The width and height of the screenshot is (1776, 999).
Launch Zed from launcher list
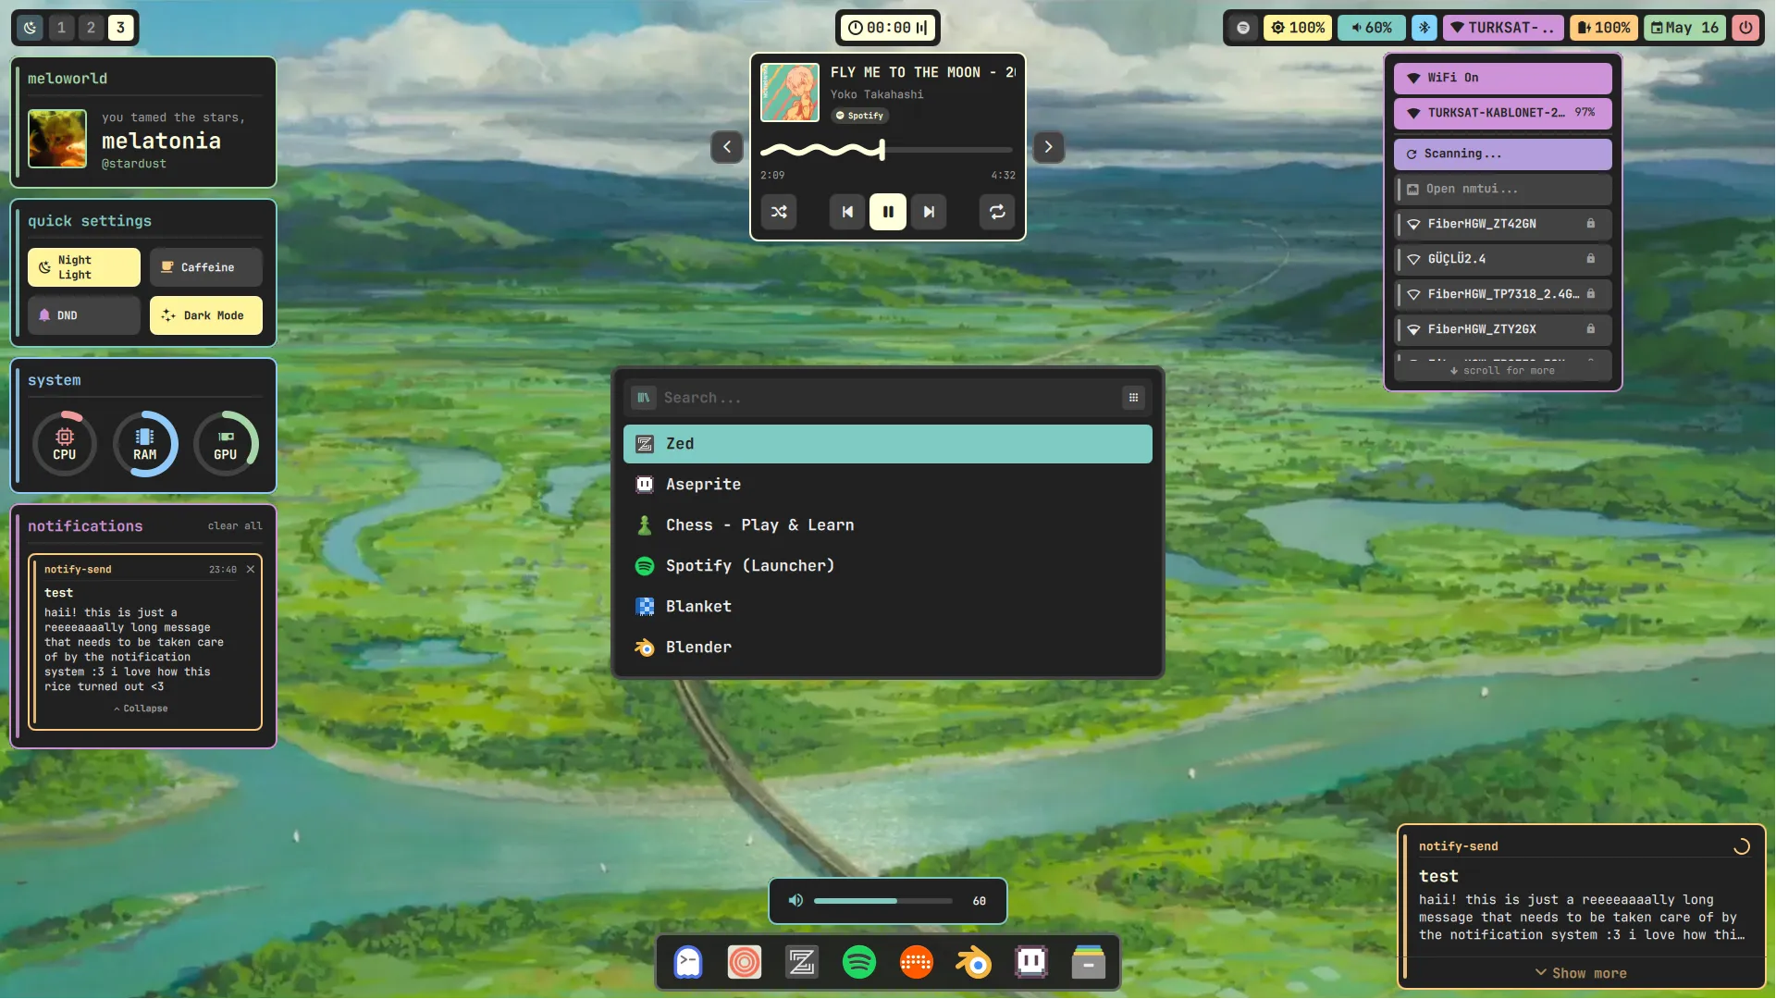pyautogui.click(x=888, y=444)
